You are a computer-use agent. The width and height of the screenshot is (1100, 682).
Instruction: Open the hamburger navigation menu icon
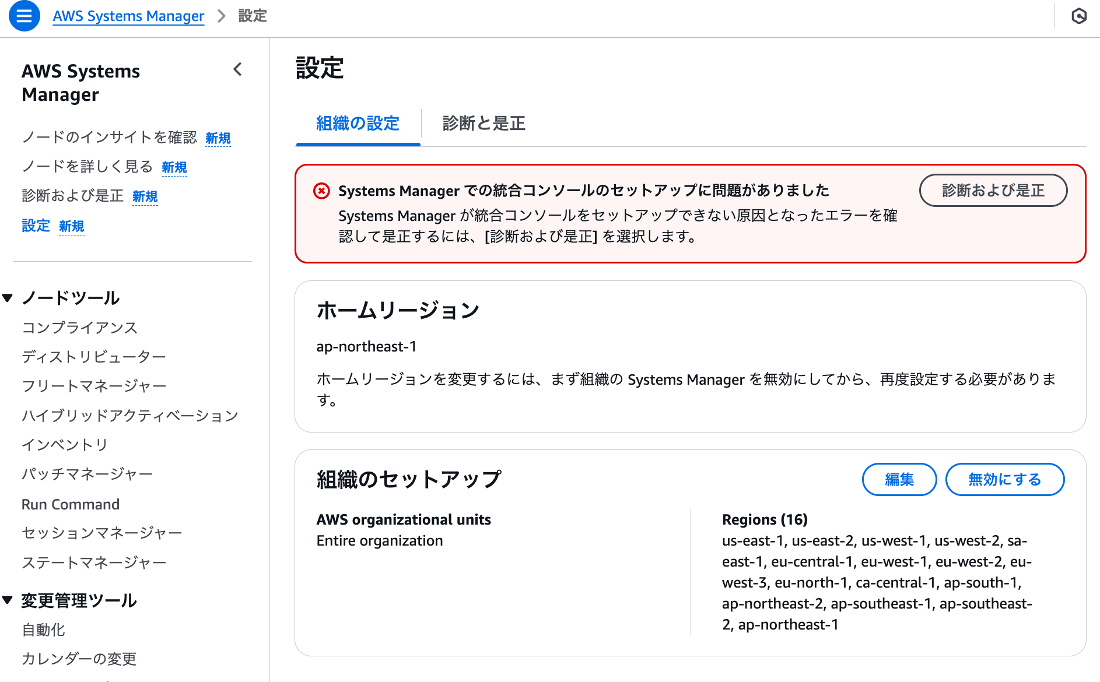pos(24,16)
